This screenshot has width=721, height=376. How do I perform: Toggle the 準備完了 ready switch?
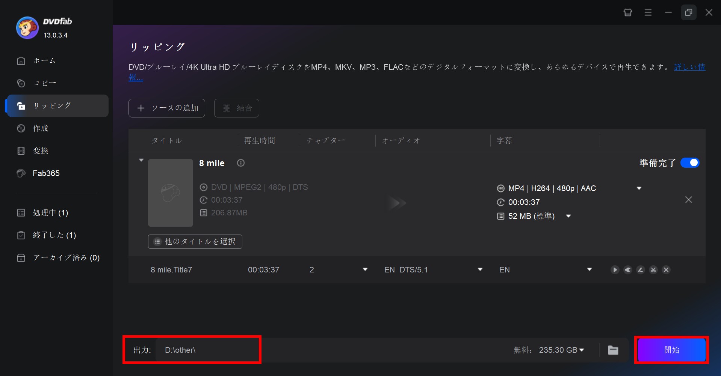point(690,163)
